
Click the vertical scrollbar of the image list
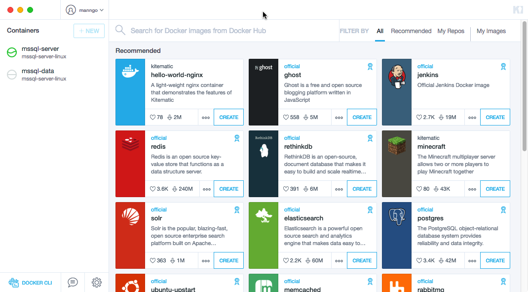[x=524, y=86]
